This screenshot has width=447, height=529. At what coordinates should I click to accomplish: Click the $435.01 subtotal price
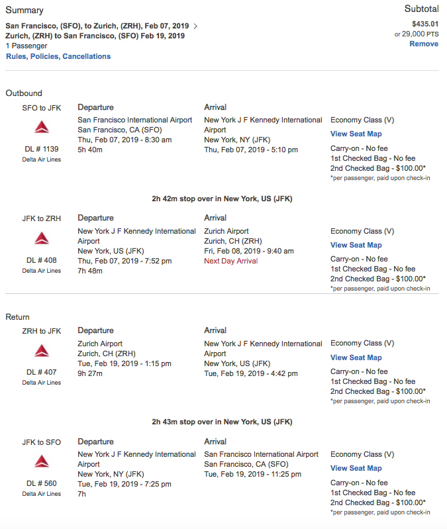tap(424, 23)
